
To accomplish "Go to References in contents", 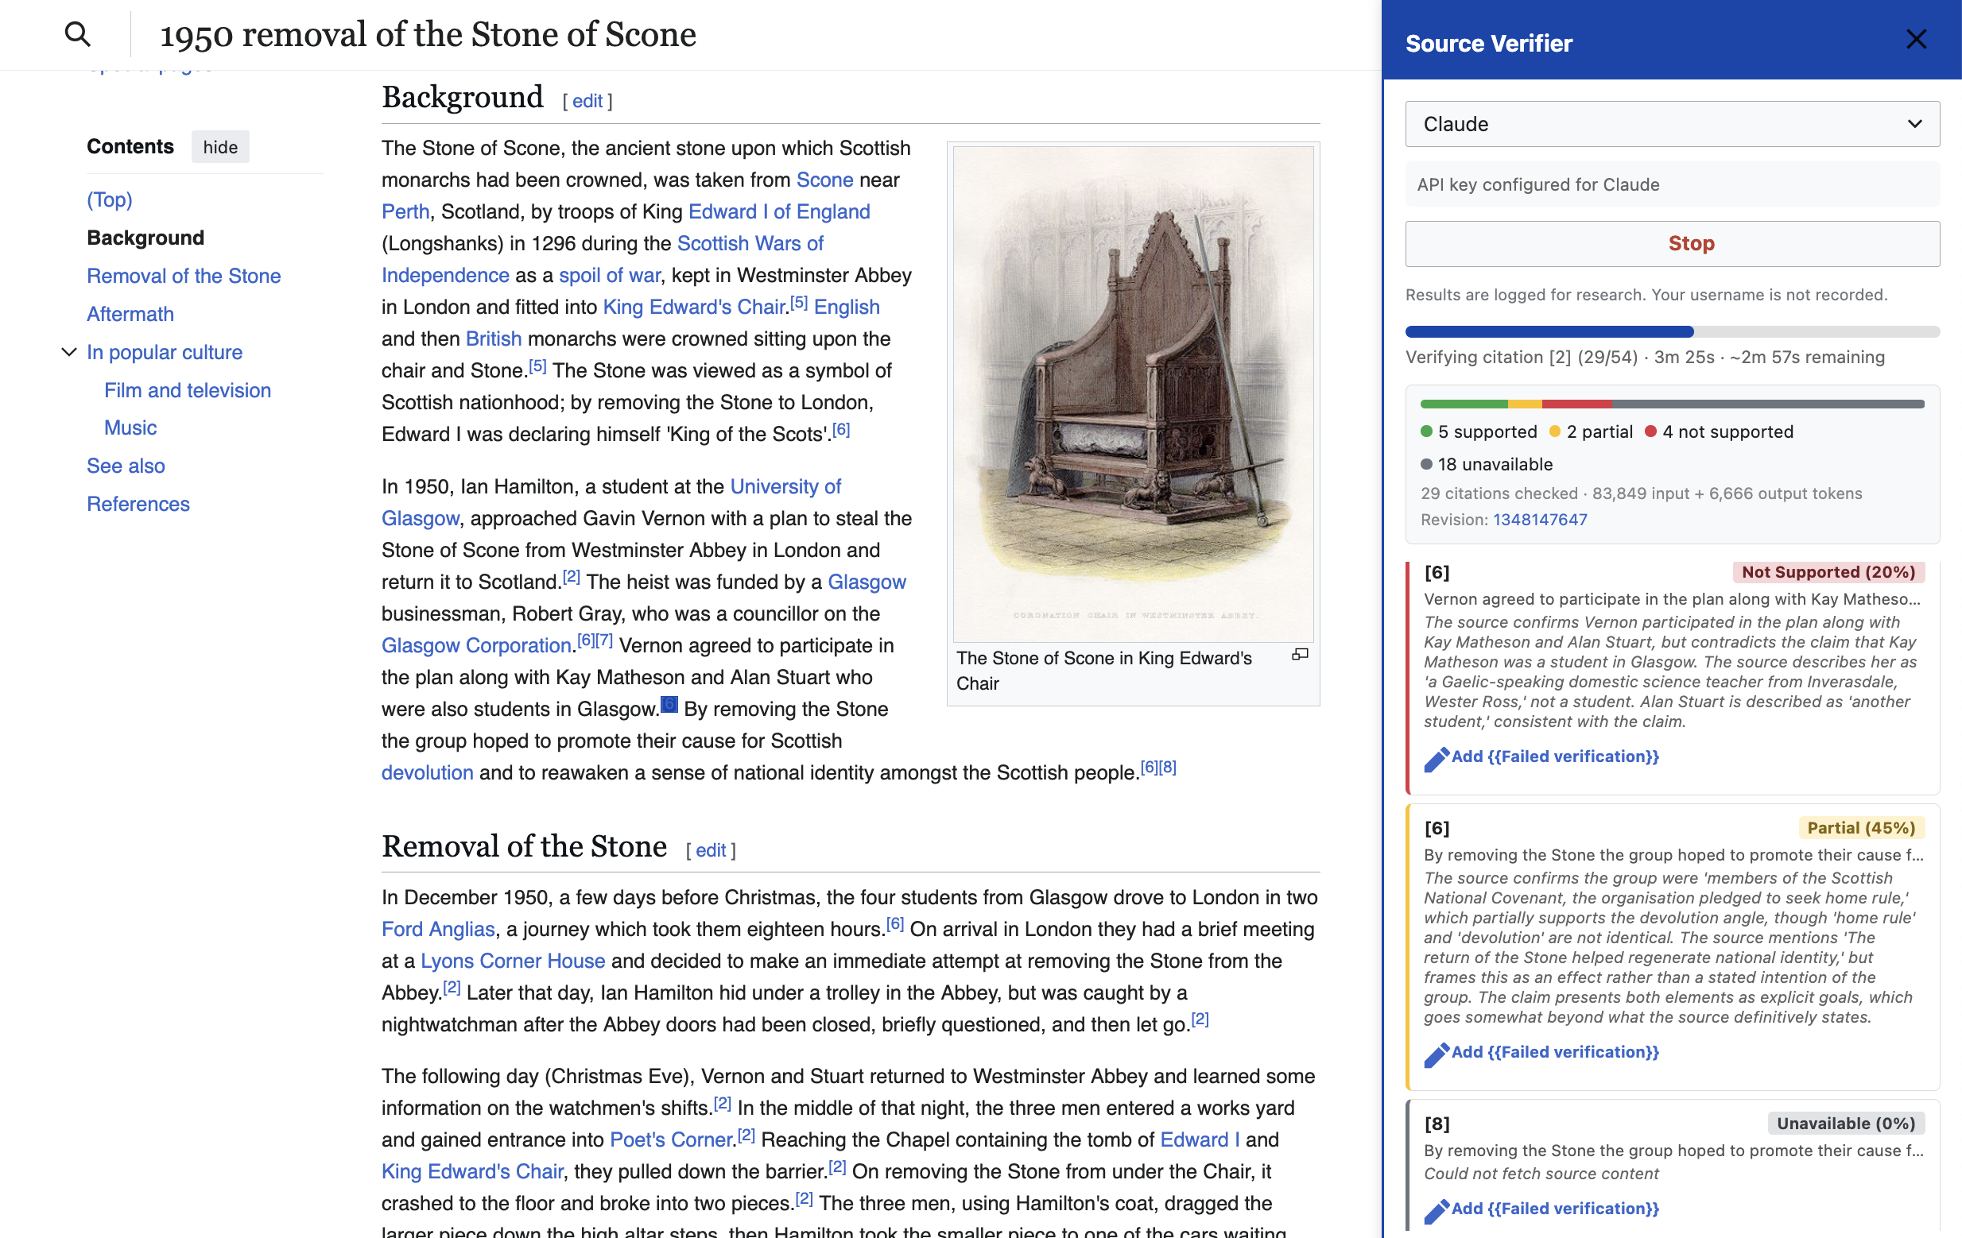I will 138,504.
